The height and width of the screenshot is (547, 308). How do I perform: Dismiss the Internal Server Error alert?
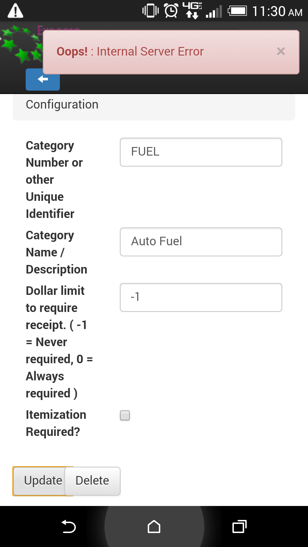281,52
